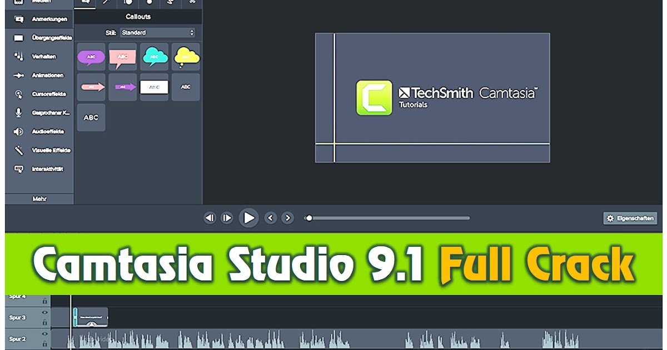Step back one frame
This screenshot has width=667, height=350.
coord(210,218)
